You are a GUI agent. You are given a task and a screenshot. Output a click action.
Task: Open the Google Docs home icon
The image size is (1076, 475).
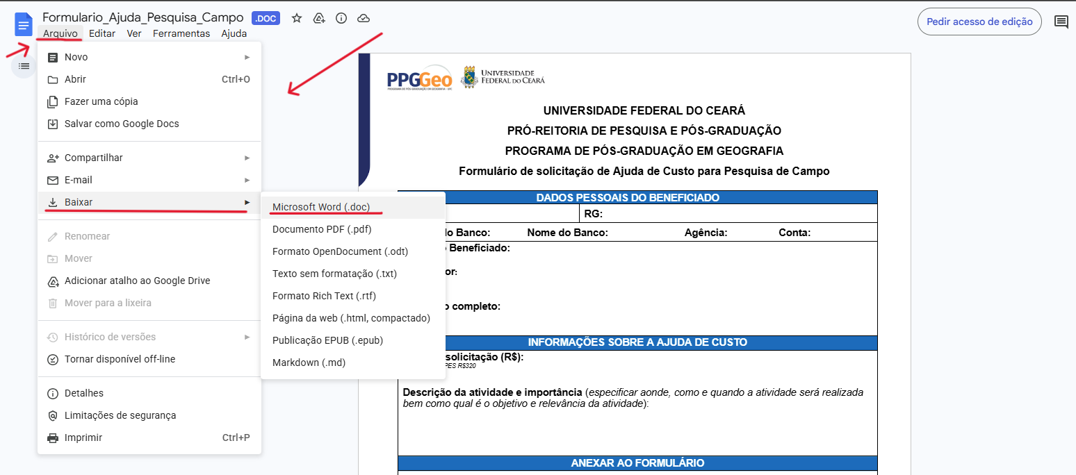click(23, 23)
